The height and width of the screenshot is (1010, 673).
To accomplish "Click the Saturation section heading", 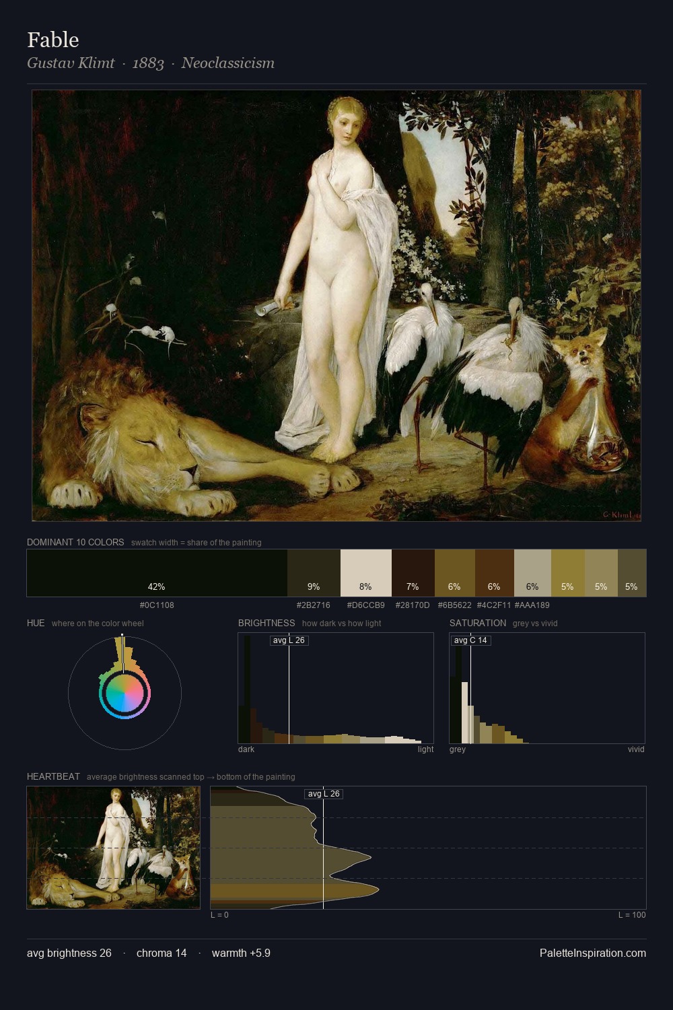I will 478,623.
